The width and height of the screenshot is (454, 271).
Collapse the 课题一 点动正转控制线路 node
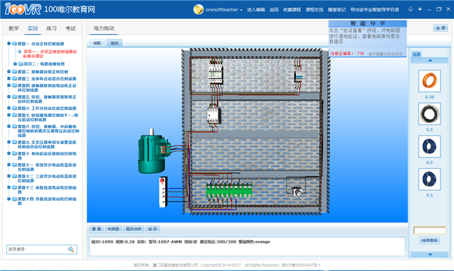(9, 43)
